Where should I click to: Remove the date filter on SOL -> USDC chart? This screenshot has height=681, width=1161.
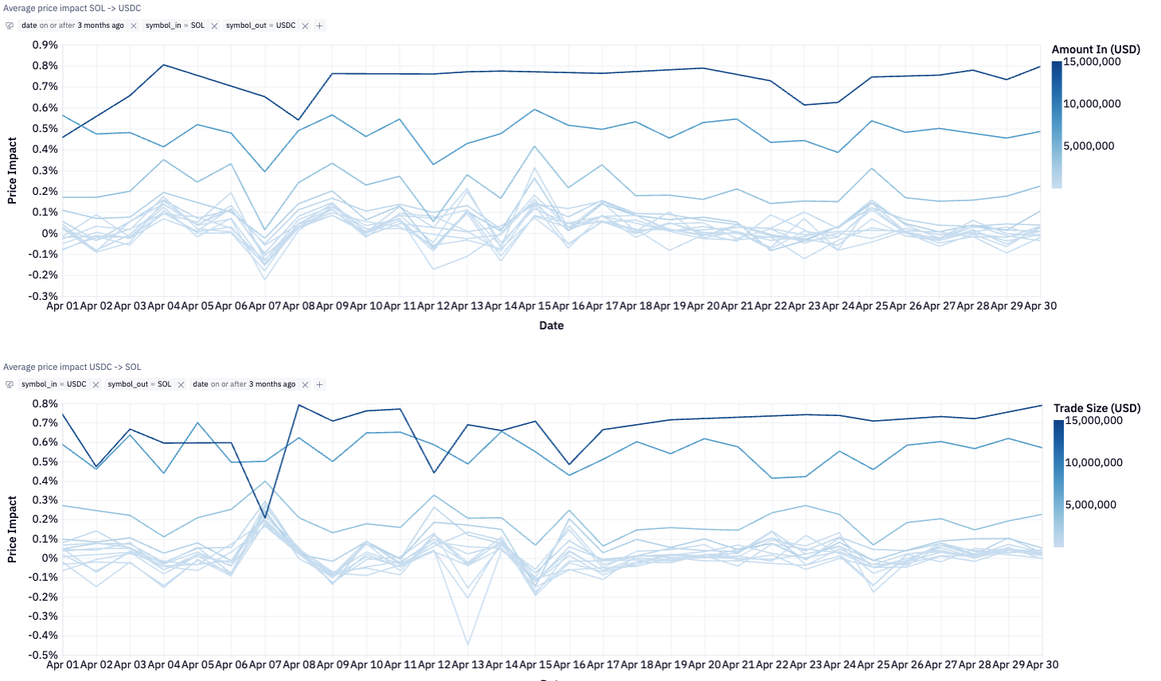pyautogui.click(x=134, y=26)
